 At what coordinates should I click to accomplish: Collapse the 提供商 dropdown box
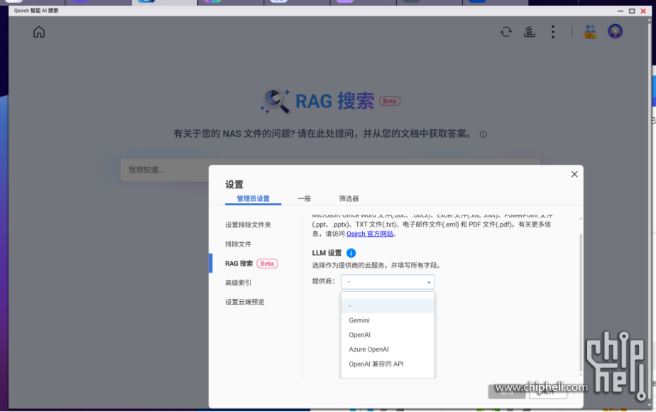point(388,282)
